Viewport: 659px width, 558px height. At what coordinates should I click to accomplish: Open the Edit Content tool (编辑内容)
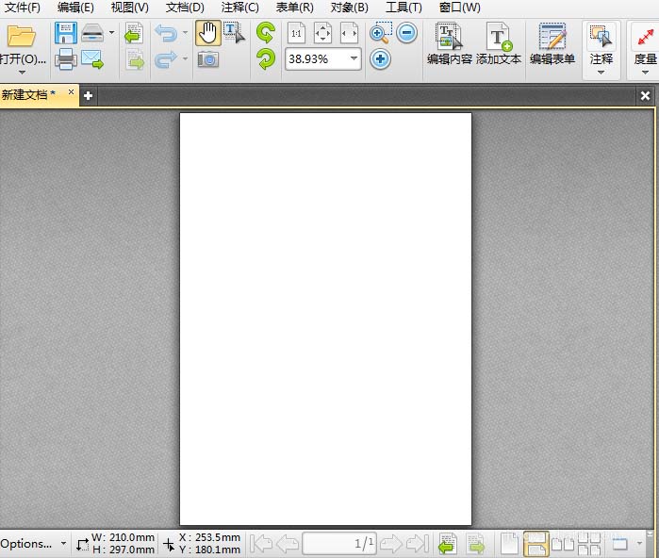449,44
